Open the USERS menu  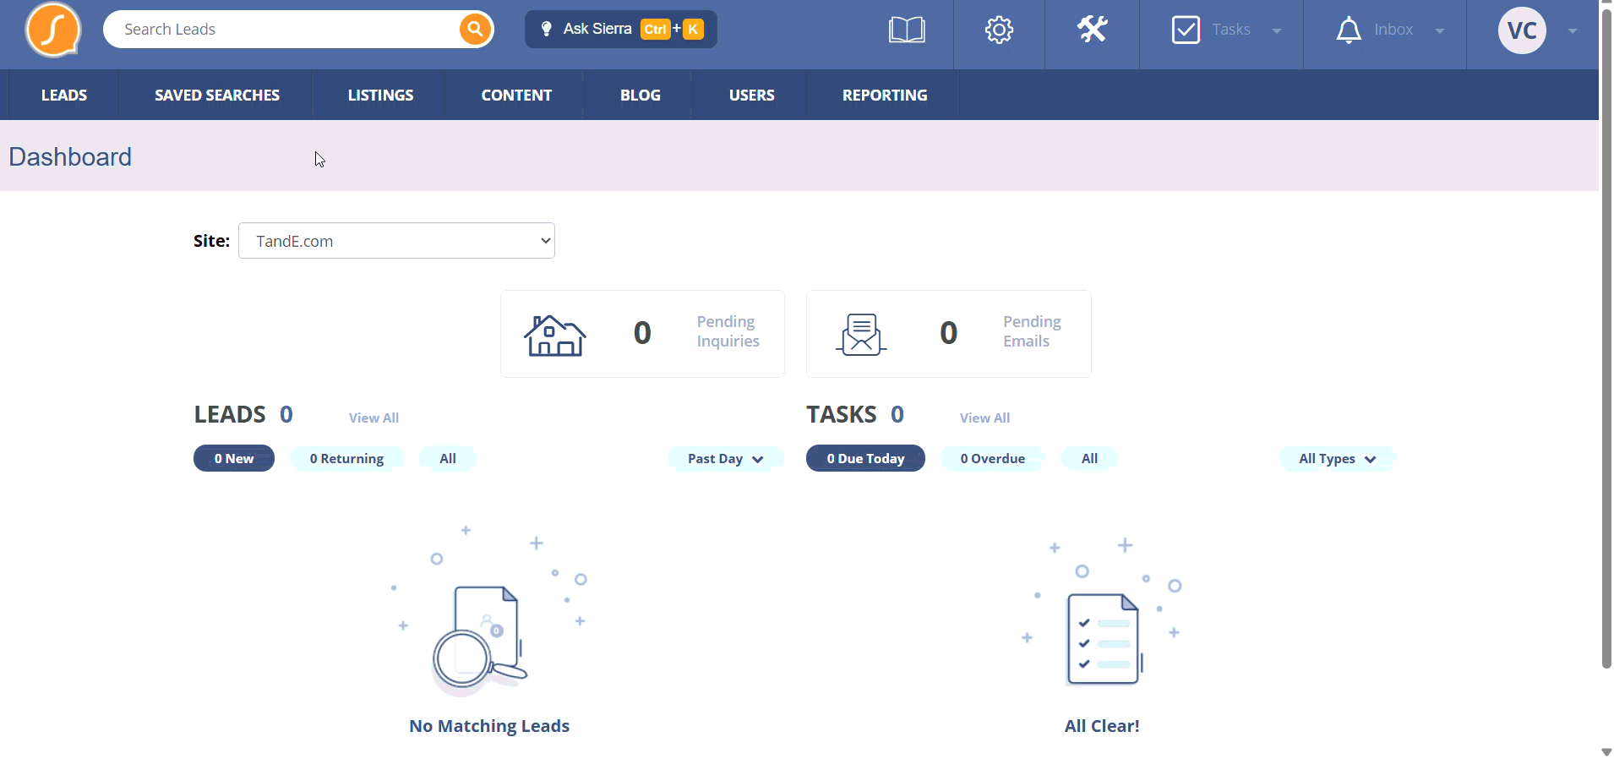coord(752,96)
